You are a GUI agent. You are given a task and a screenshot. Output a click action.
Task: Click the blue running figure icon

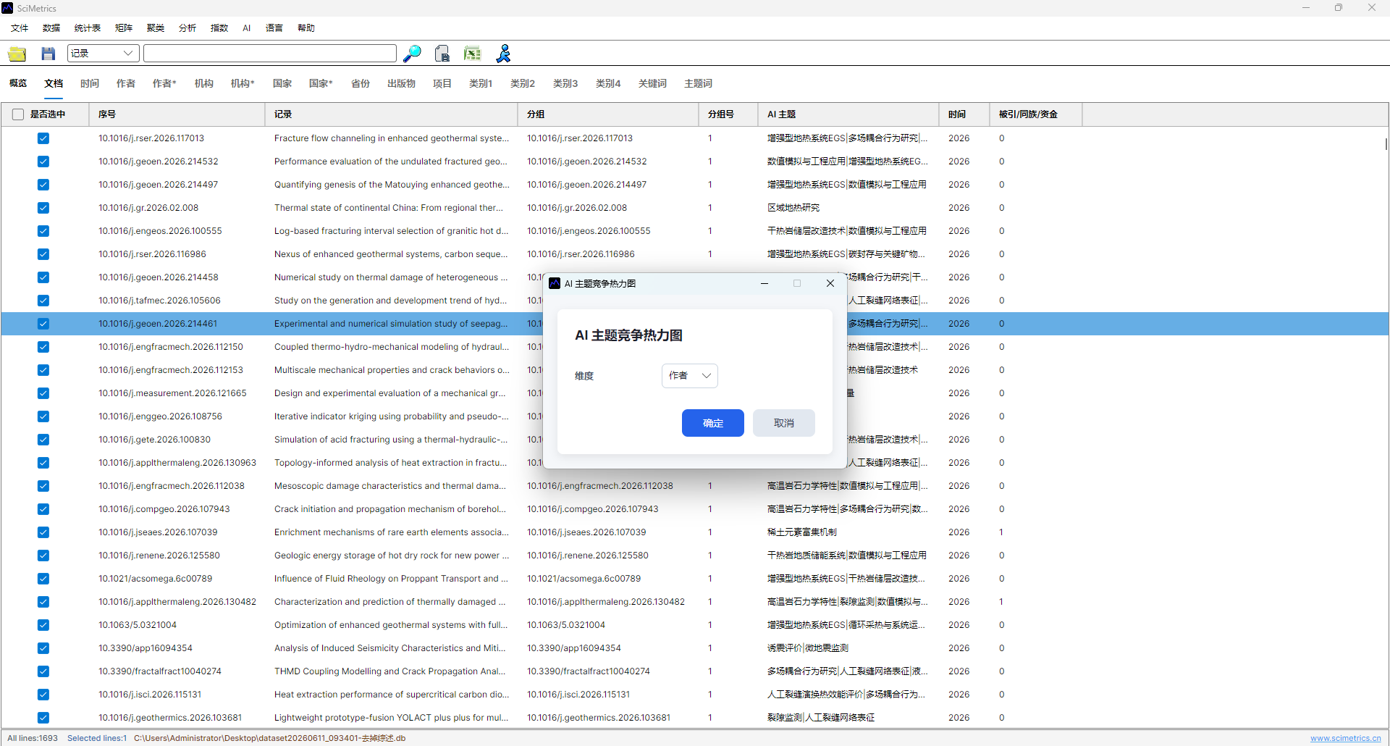tap(503, 54)
